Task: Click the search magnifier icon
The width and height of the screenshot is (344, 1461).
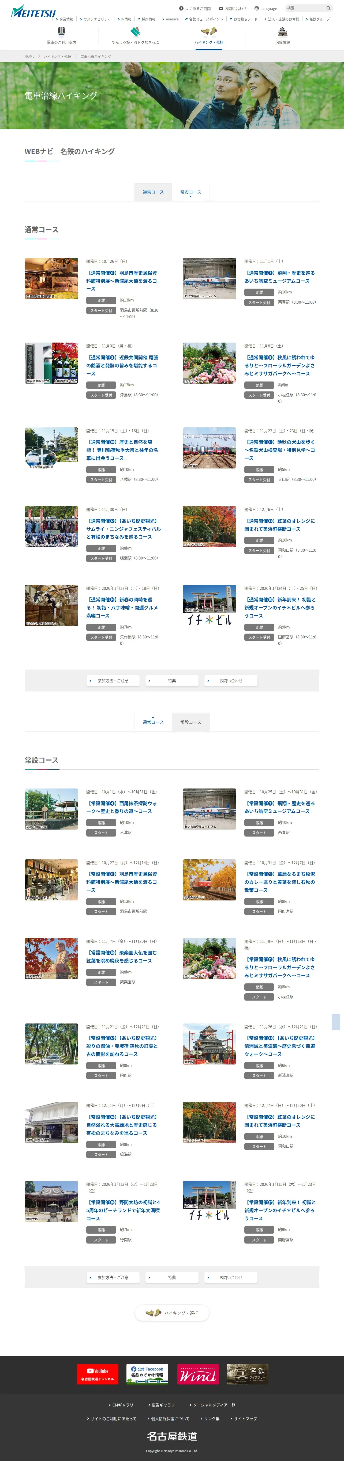Action: (328, 9)
